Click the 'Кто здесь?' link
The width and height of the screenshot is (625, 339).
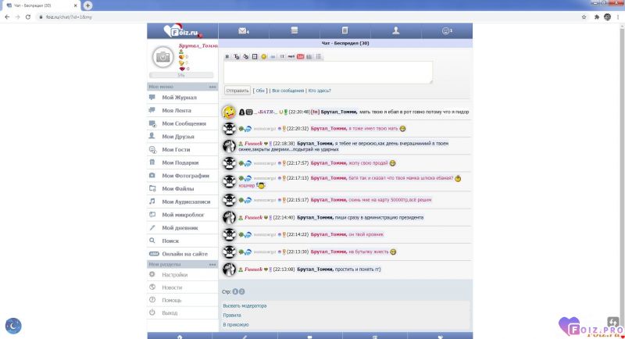[318, 91]
